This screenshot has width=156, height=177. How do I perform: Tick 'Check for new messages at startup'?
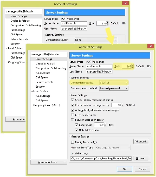coord(73,100)
